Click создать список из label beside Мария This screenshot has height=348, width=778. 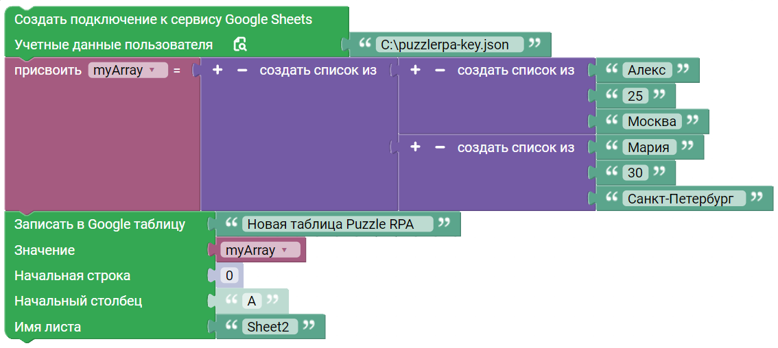click(516, 147)
